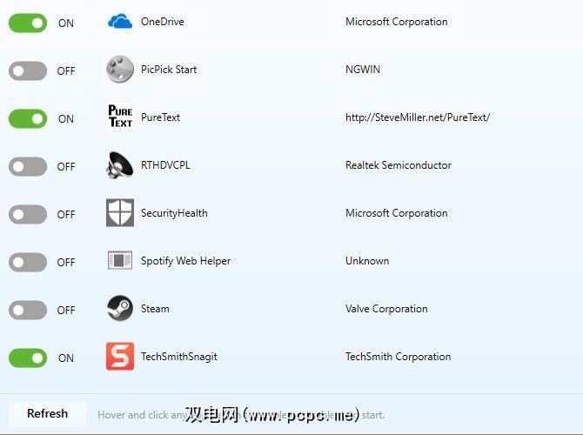The image size is (583, 435).
Task: Switch on the Steam startup toggle
Action: pyautogui.click(x=28, y=310)
